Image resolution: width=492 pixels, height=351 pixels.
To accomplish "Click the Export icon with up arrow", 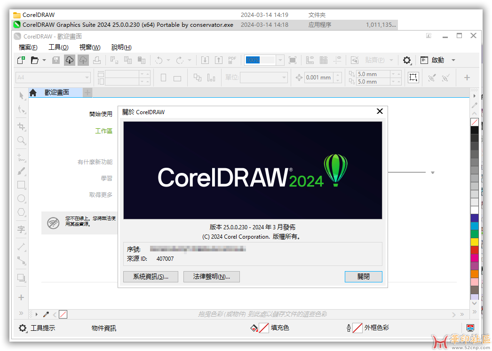I will point(219,60).
